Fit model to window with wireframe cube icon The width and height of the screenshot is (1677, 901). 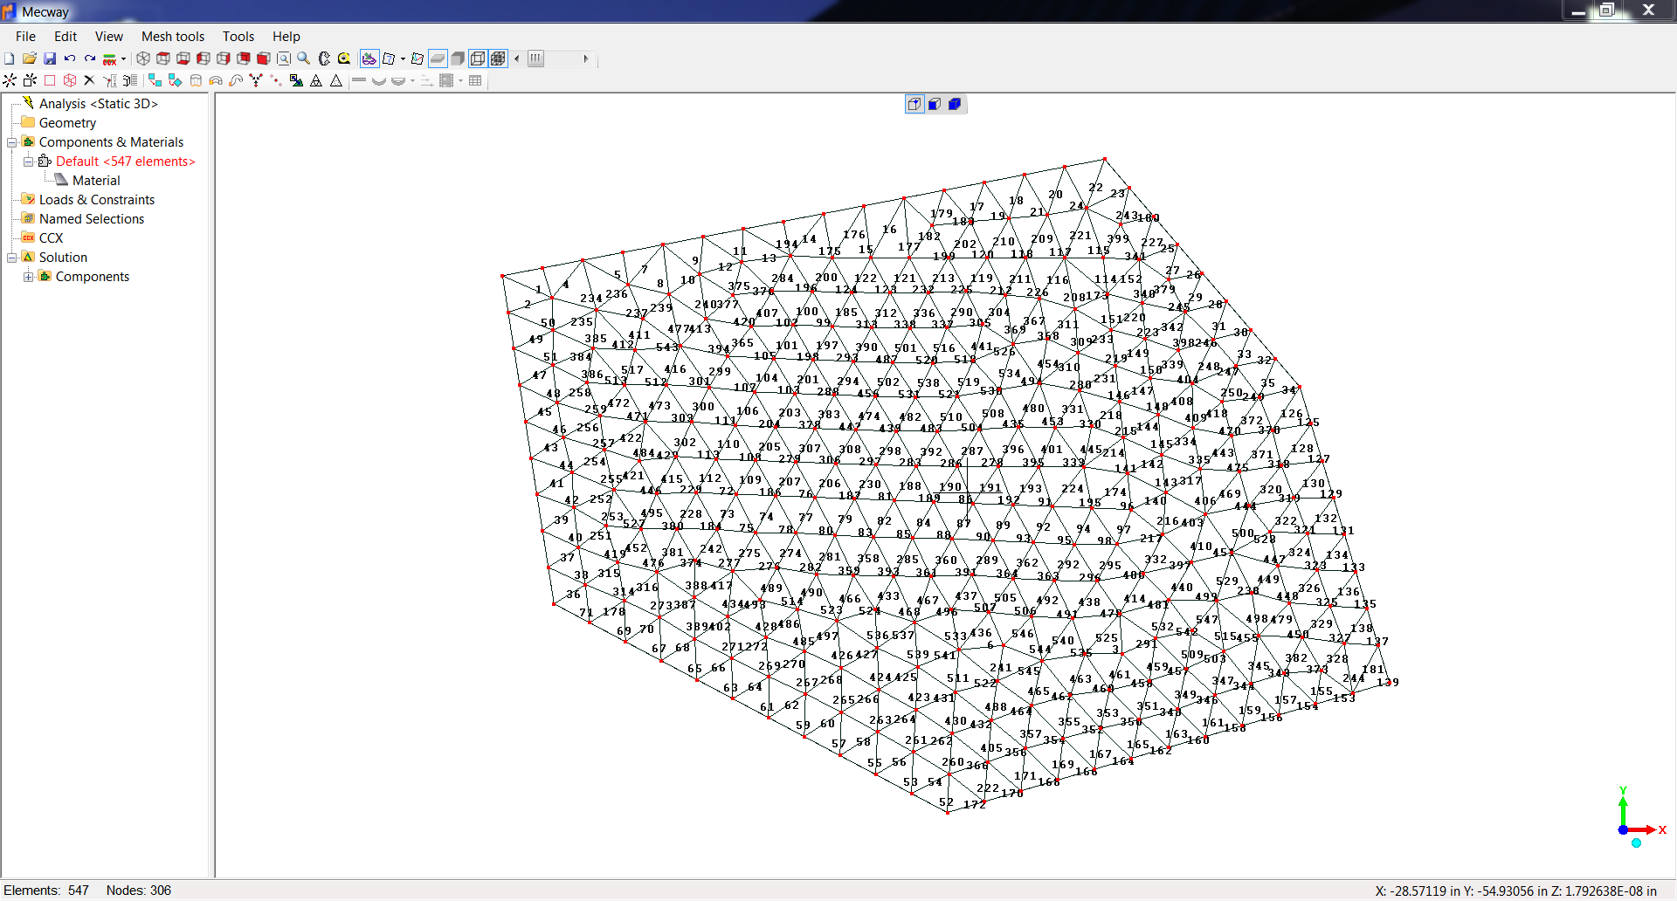(x=143, y=58)
